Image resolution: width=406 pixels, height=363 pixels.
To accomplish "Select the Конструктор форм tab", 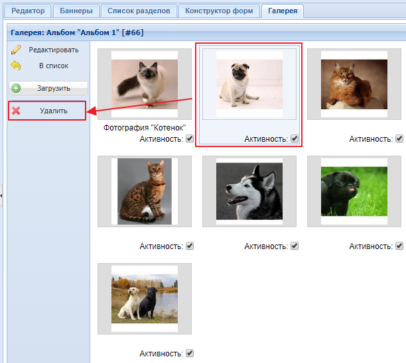I will click(219, 11).
